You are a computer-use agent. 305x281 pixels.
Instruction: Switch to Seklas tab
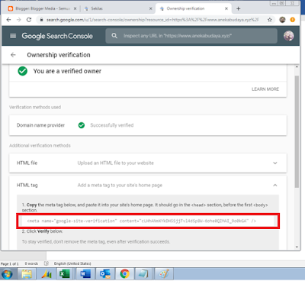coord(117,8)
